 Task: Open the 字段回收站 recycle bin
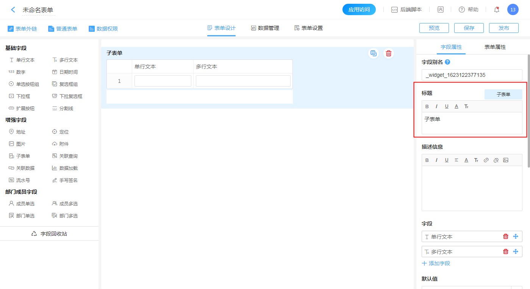coord(49,234)
